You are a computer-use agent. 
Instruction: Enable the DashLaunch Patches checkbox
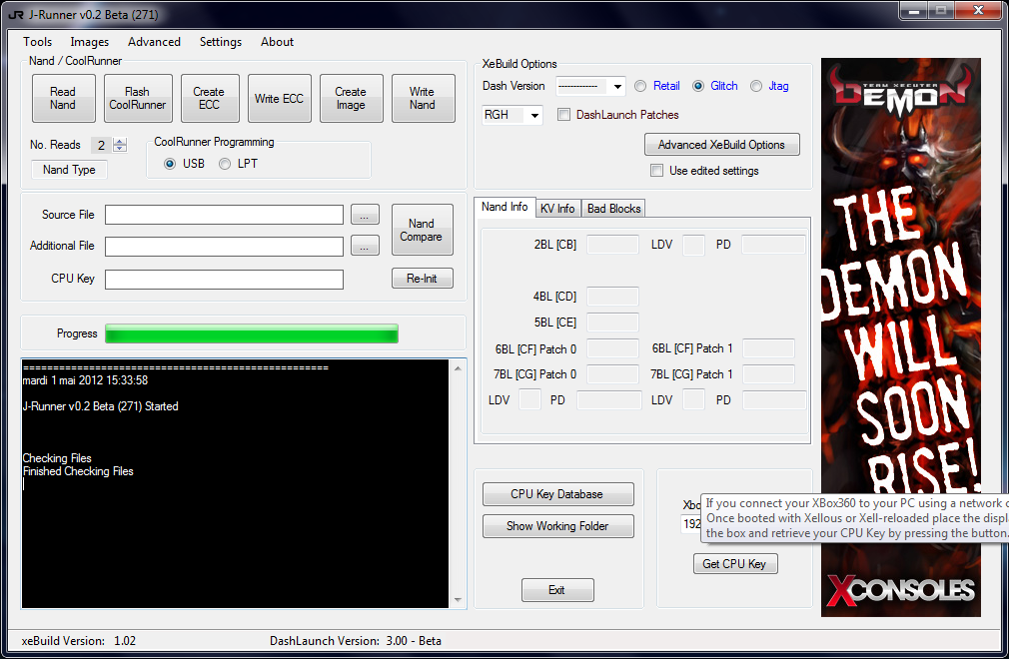tap(564, 115)
